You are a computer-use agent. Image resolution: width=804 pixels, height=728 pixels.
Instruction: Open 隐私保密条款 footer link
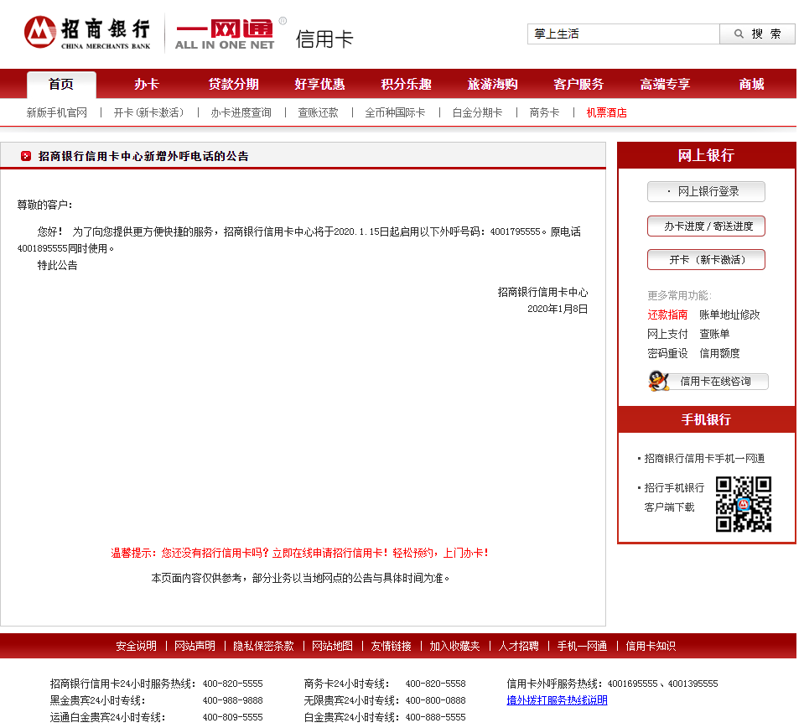click(x=263, y=646)
